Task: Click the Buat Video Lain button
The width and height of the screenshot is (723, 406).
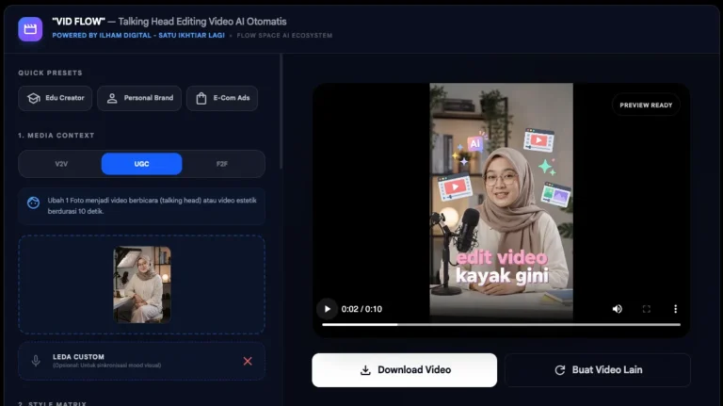Action: coord(598,370)
